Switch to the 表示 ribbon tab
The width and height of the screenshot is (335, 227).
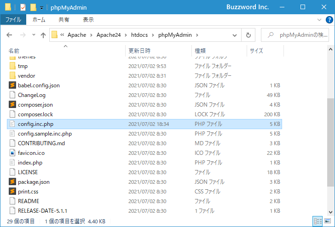pyautogui.click(x=88, y=20)
